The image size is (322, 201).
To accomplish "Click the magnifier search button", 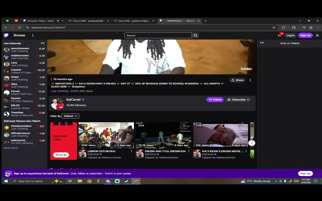I will [x=196, y=35].
